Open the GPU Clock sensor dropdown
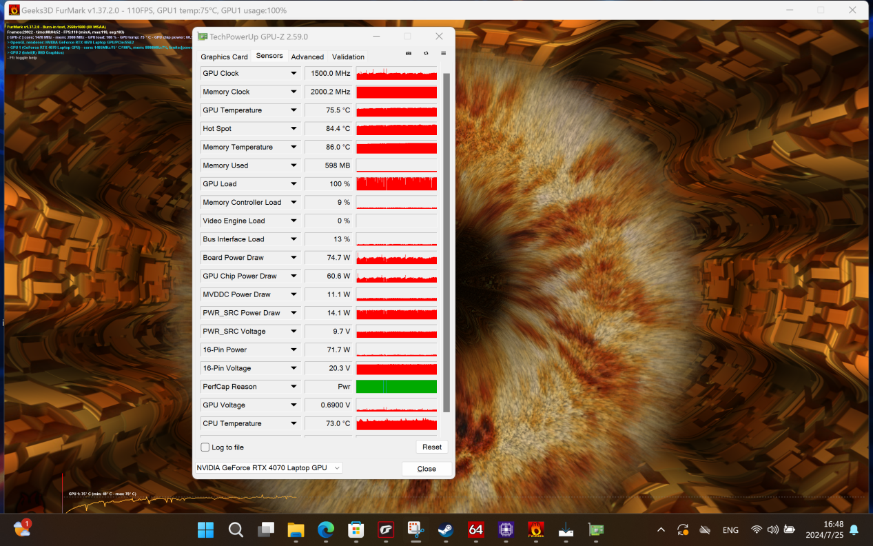The height and width of the screenshot is (546, 873). point(294,73)
